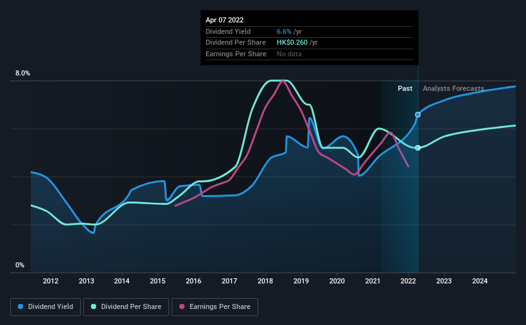Click the 2019 x-axis label

tap(301, 281)
